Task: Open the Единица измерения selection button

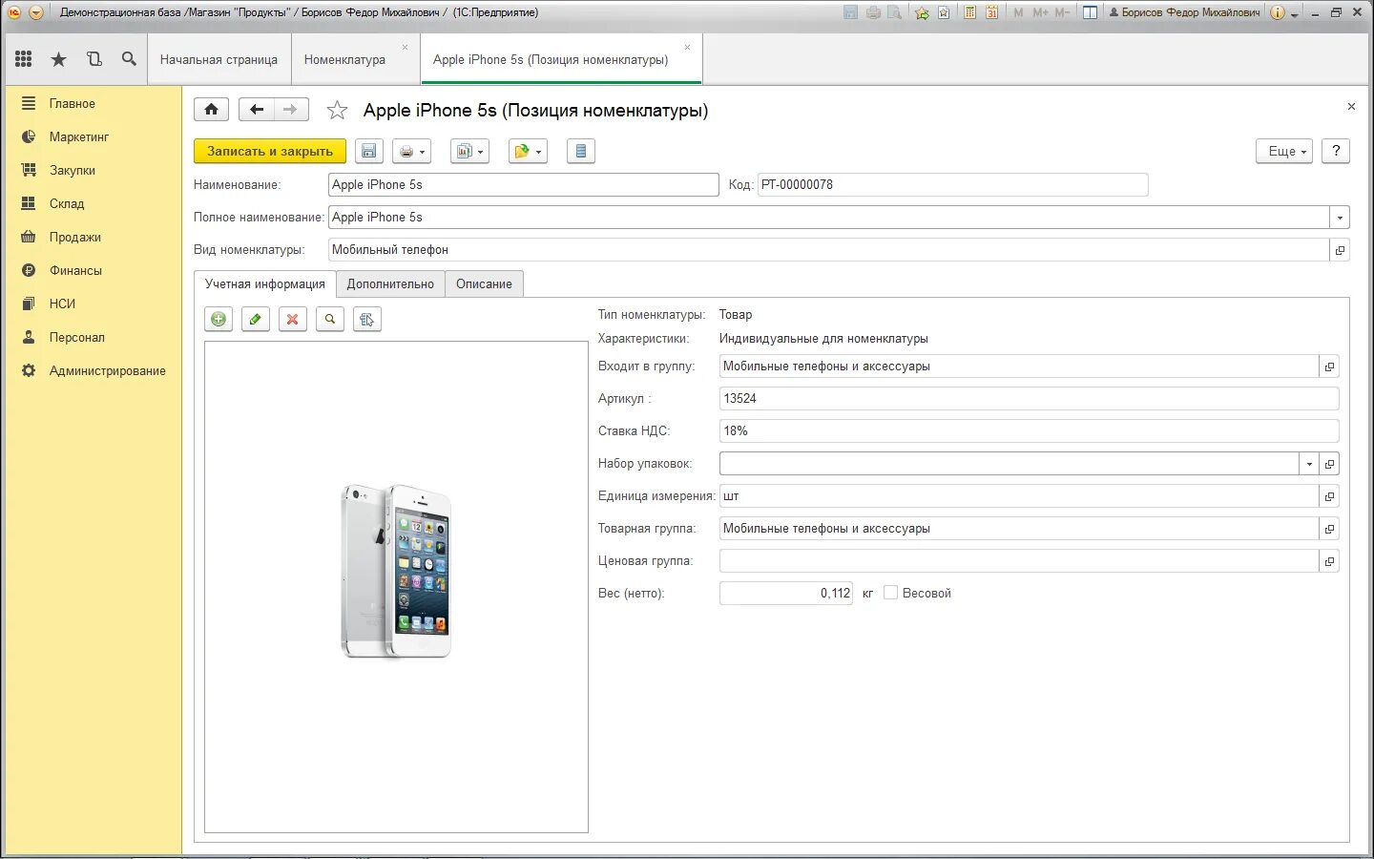Action: pyautogui.click(x=1329, y=496)
